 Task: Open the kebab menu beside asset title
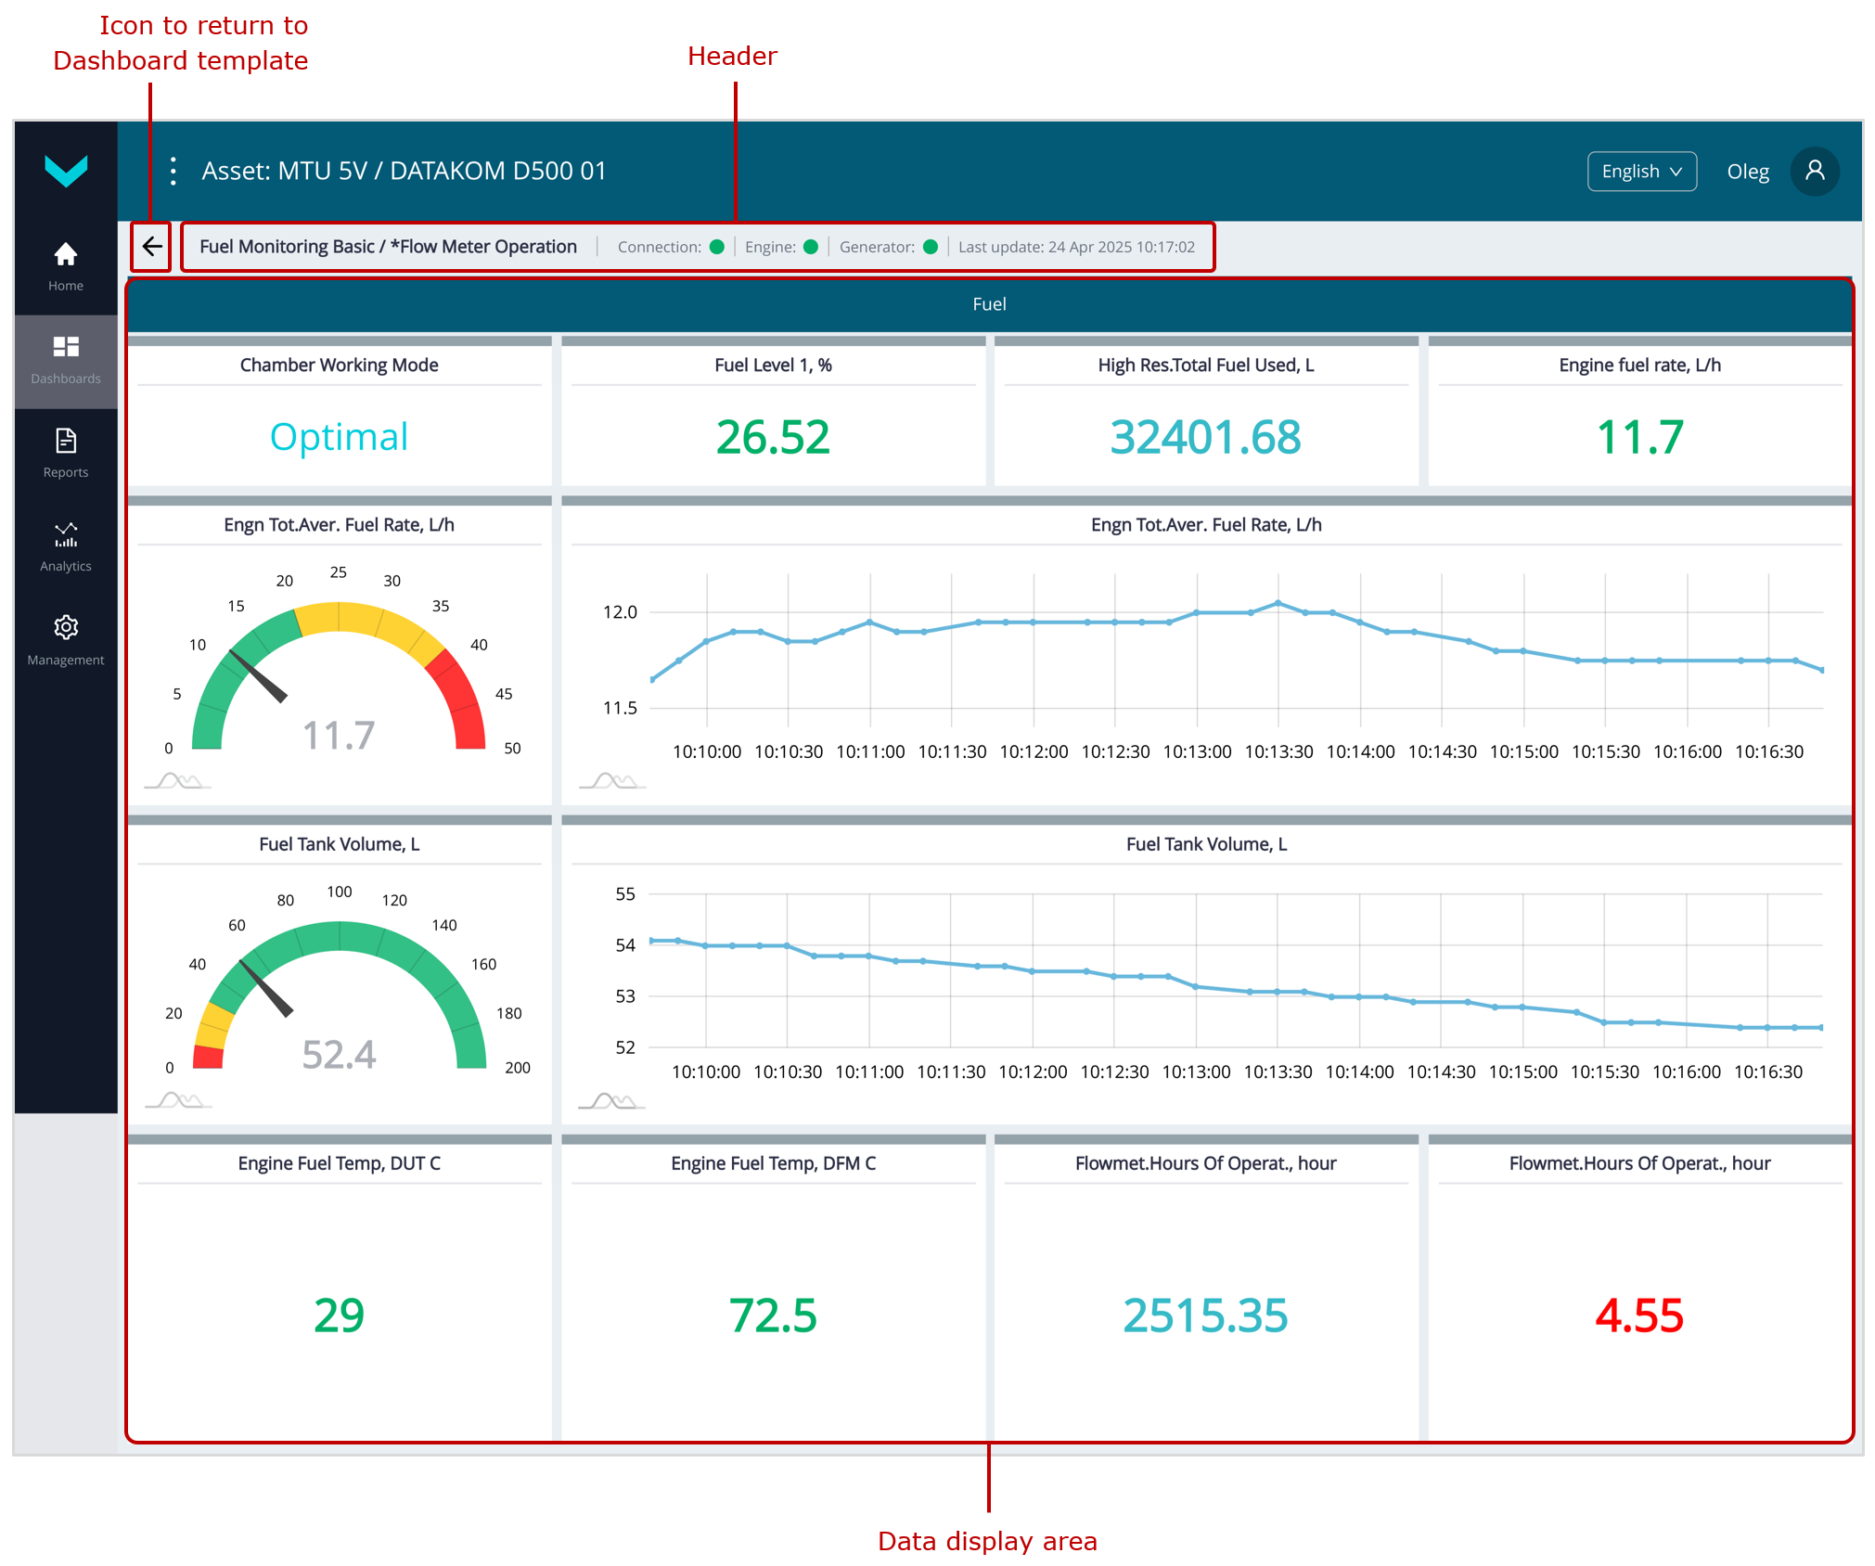pos(173,171)
